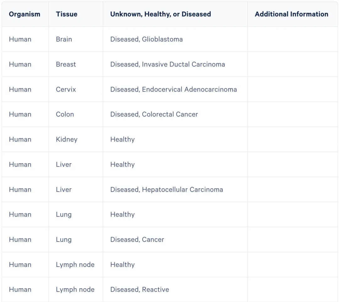The height and width of the screenshot is (302, 339).
Task: Click the Additional Information column header
Action: pos(291,14)
